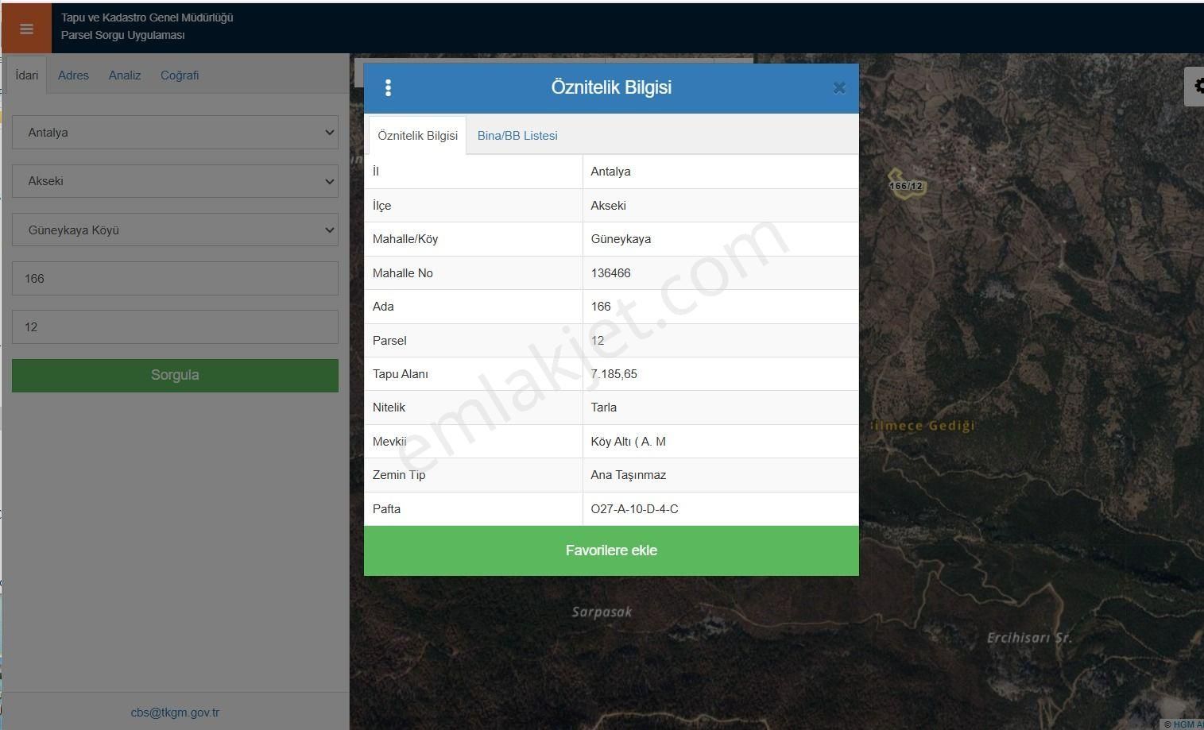
Task: Open the three-dot menu in Öznitelik Bilgisi dialog
Action: (x=388, y=87)
